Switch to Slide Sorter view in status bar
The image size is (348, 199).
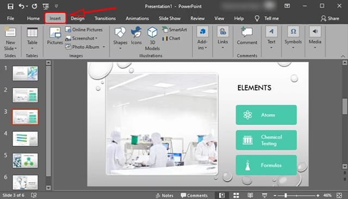pyautogui.click(x=236, y=195)
